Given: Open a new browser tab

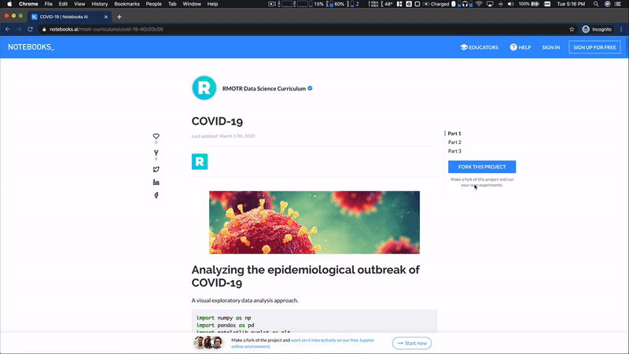Looking at the screenshot, I should pos(120,17).
